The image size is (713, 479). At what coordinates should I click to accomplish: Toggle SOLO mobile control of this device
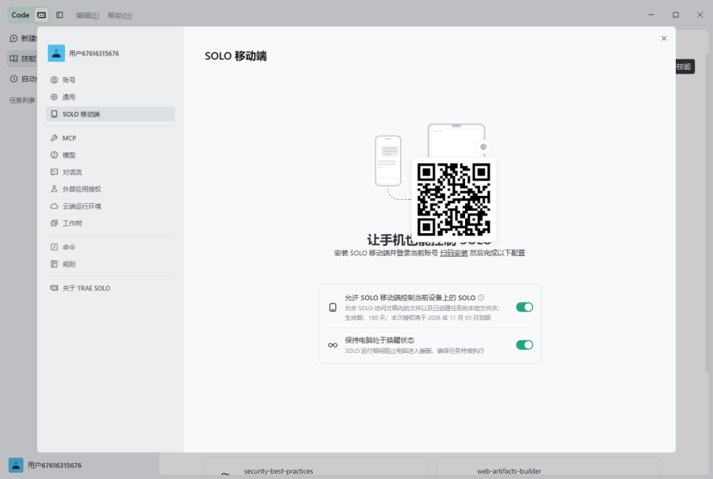tap(524, 308)
